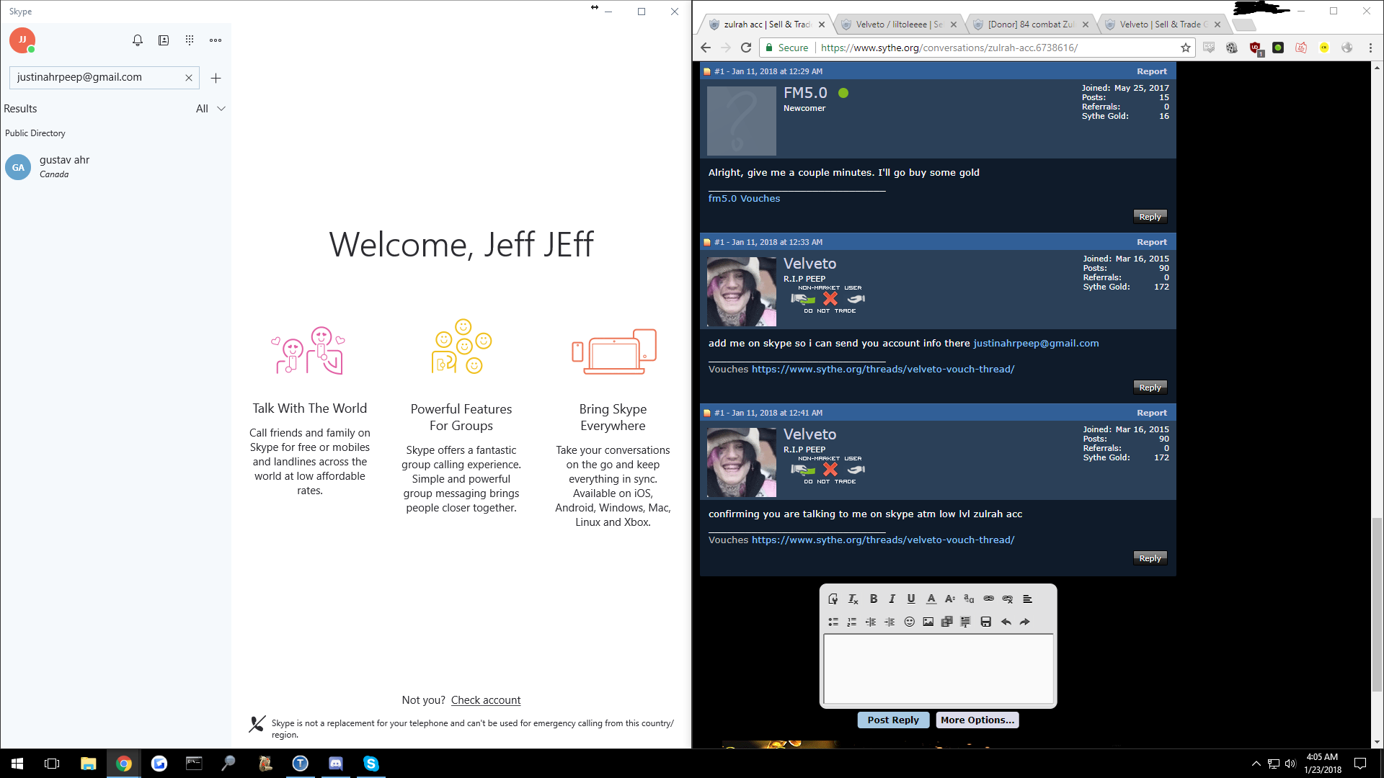Viewport: 1384px width, 778px height.
Task: Click the CSS extension icon
Action: 1209,48
